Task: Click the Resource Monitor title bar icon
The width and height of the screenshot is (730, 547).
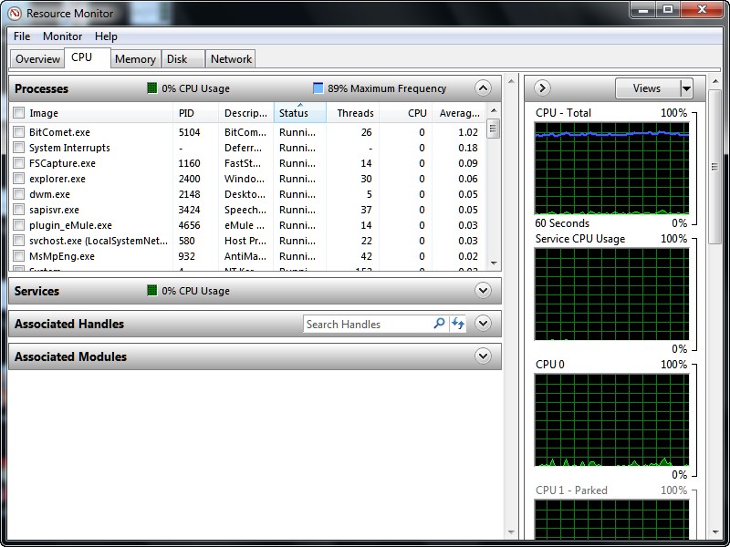Action: pos(15,13)
